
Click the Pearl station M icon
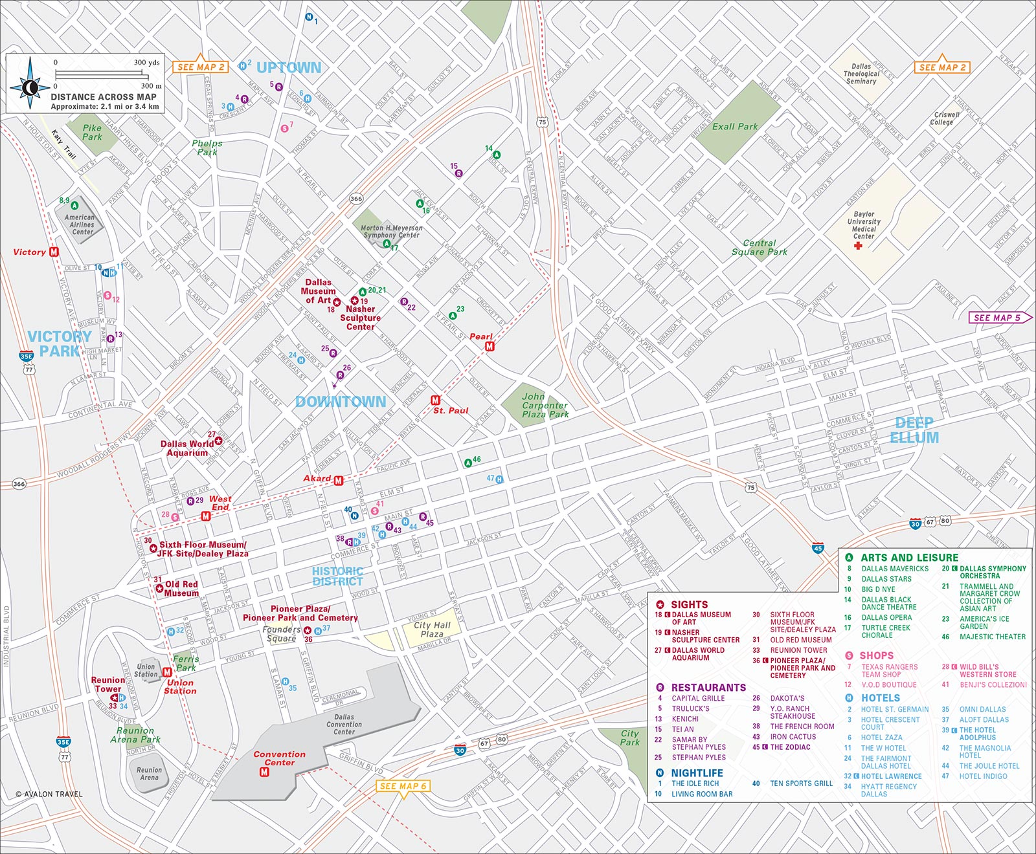490,346
